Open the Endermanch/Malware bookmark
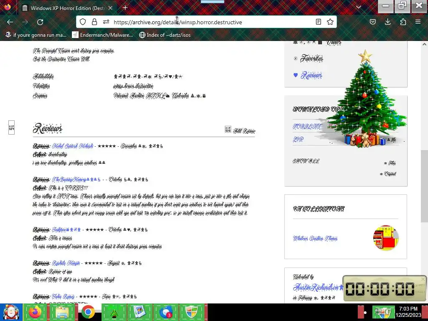428x321 pixels. click(x=102, y=35)
